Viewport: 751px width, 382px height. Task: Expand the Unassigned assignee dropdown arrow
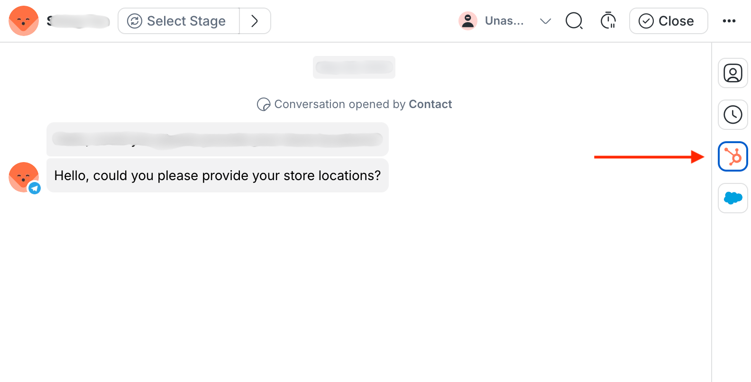545,21
